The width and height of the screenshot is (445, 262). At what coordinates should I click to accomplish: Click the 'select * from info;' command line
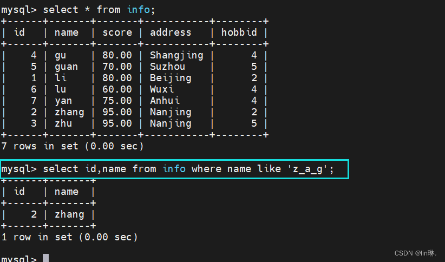point(78,10)
